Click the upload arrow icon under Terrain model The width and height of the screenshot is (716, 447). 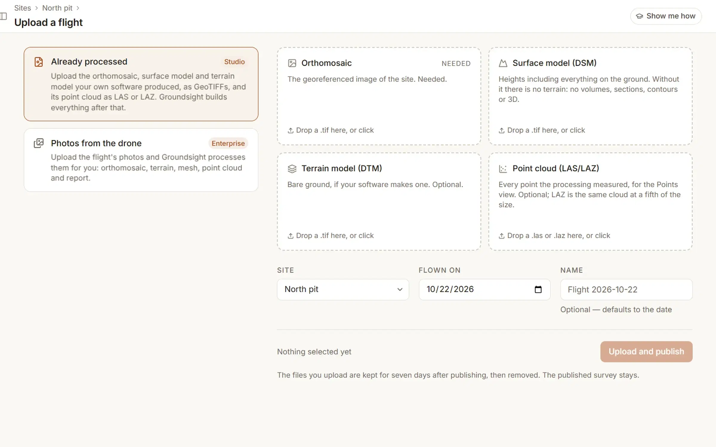[x=291, y=236]
